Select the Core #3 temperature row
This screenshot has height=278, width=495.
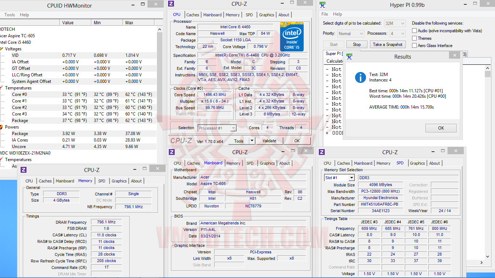pos(78,114)
